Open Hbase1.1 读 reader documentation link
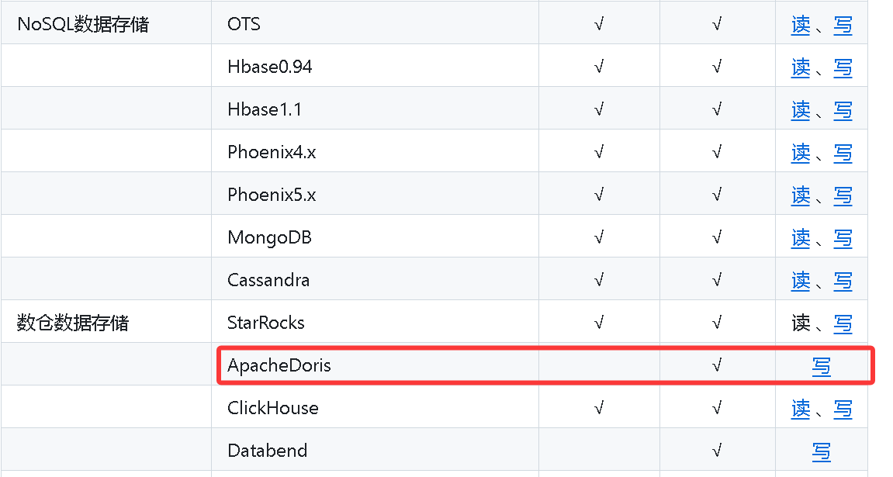 click(x=800, y=110)
